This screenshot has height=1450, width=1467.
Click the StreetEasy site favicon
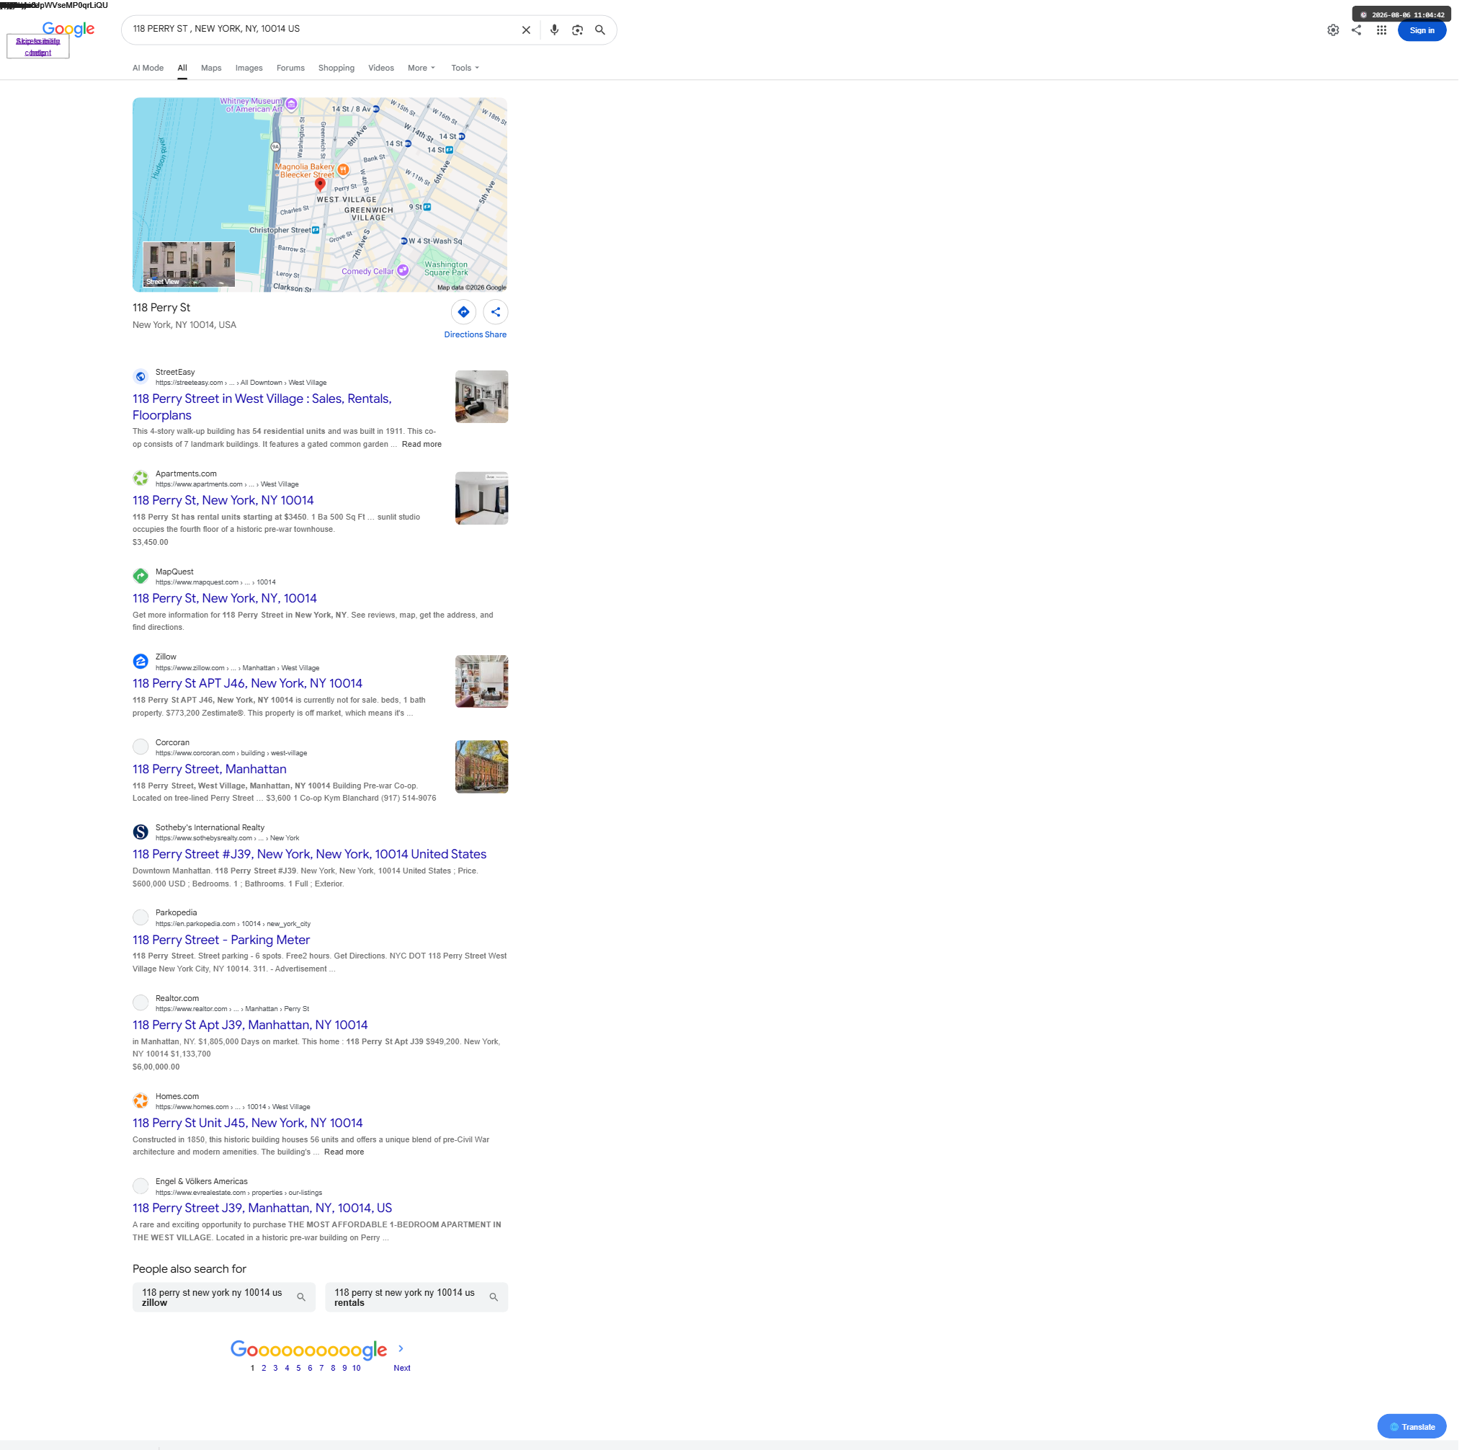point(141,378)
